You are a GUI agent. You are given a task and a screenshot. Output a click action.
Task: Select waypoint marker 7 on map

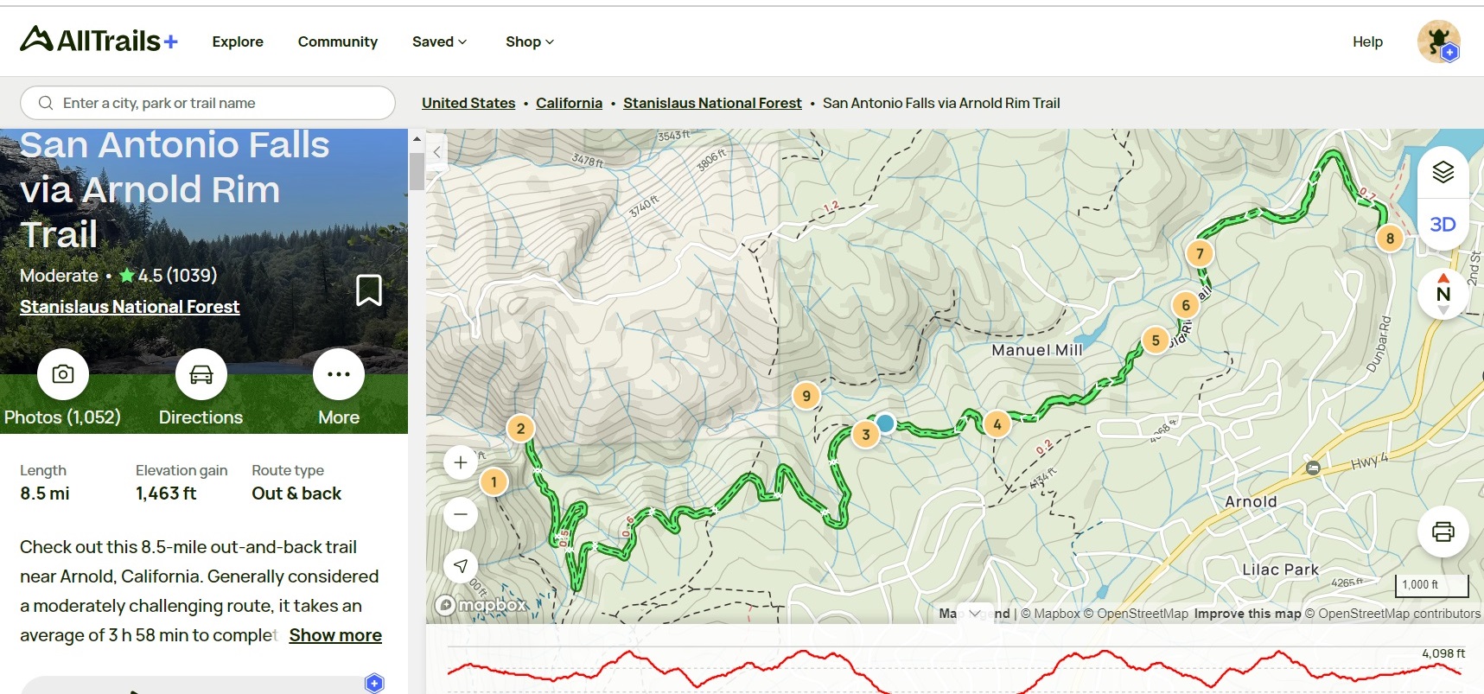click(1200, 253)
